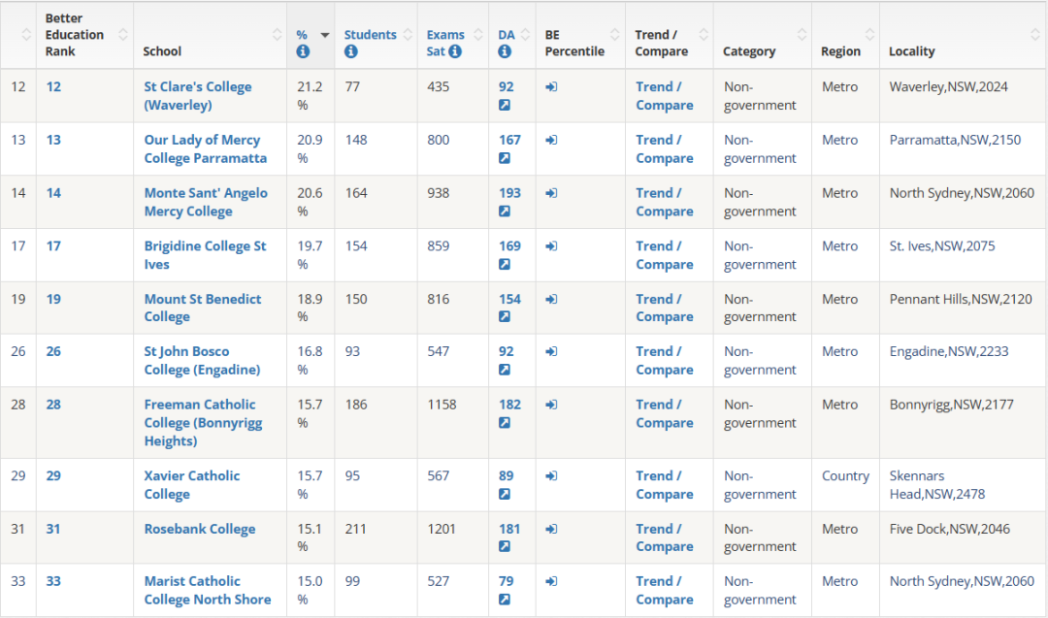Click info icon under the % column header

(303, 51)
